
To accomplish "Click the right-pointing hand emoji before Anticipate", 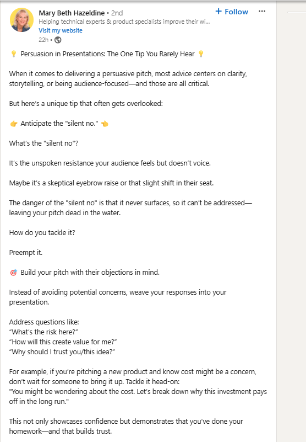I will [14, 124].
